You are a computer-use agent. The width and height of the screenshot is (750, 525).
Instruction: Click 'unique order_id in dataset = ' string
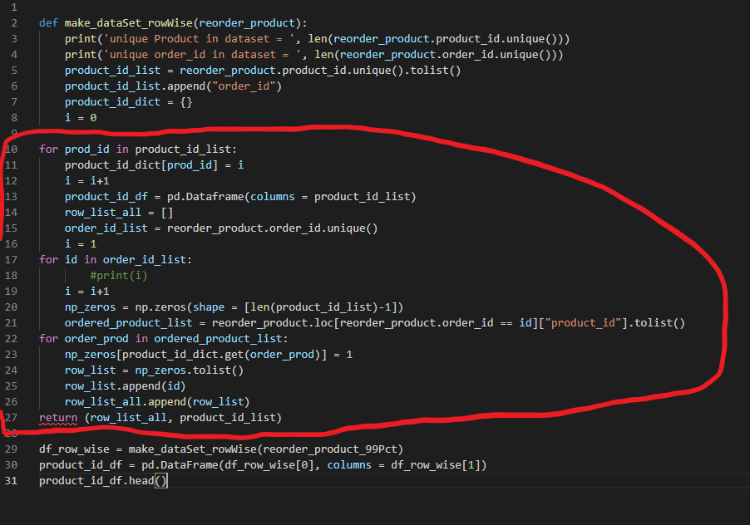click(202, 55)
